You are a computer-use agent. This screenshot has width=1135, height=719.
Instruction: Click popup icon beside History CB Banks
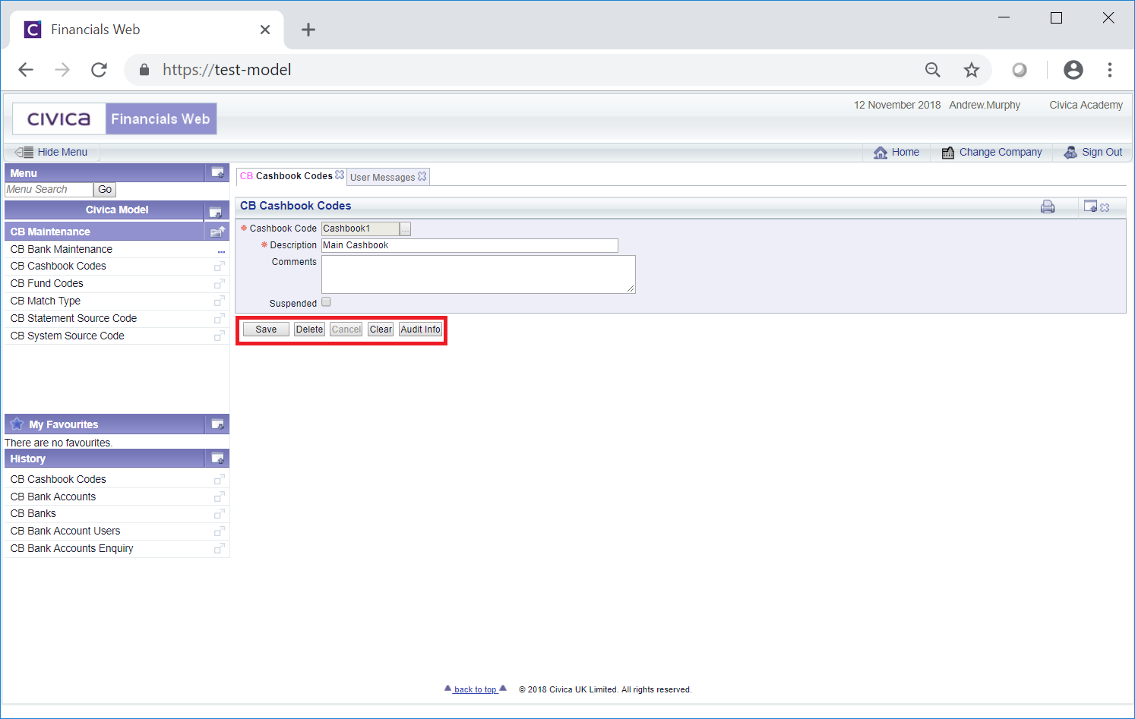click(x=219, y=514)
